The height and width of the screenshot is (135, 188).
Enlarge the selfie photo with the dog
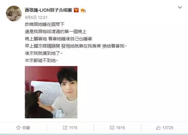(x=51, y=92)
